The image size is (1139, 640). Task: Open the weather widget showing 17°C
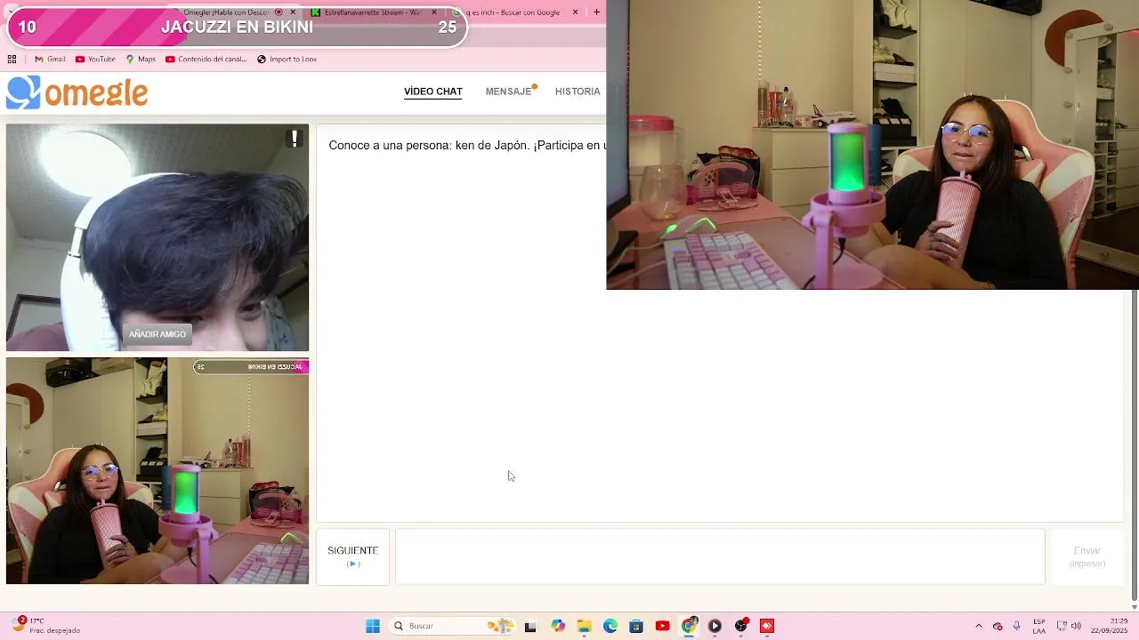tap(44, 626)
